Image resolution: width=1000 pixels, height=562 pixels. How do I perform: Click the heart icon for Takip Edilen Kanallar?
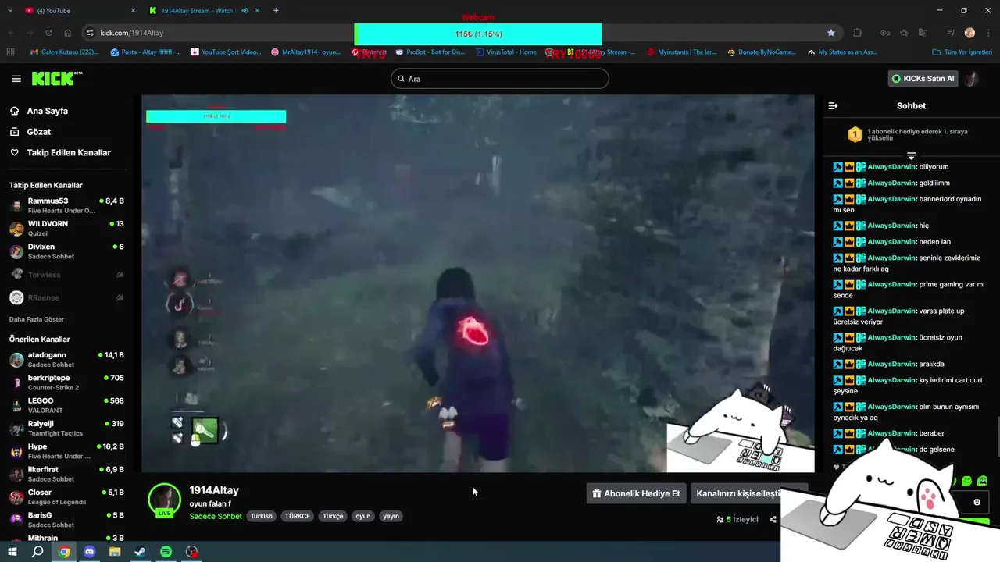(14, 152)
